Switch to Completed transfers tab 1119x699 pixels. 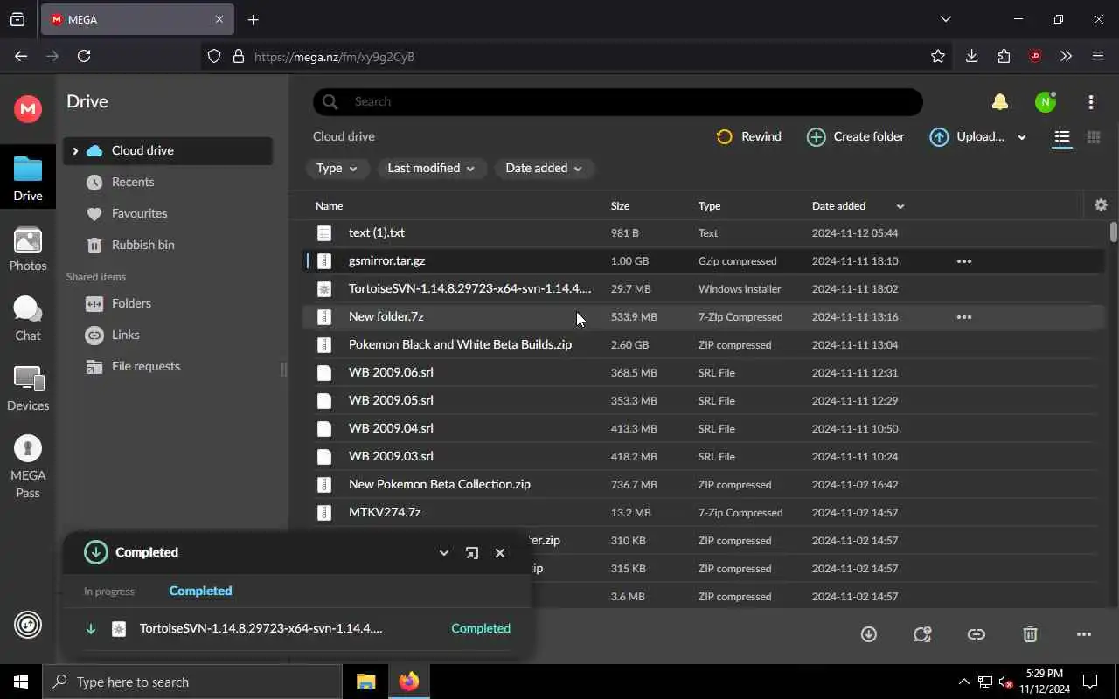[x=200, y=591]
